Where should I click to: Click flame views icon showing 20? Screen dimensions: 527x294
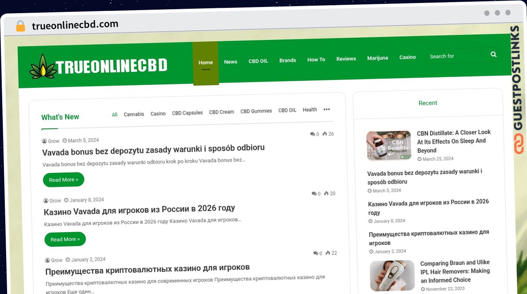[x=326, y=193]
